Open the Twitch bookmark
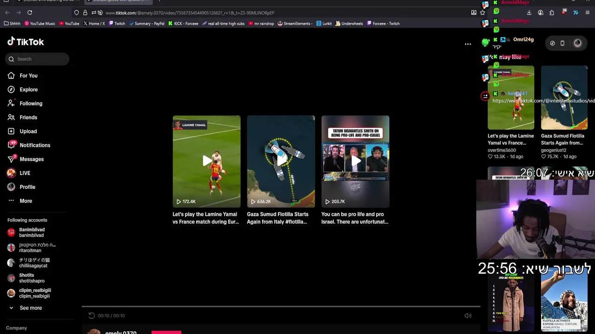 tap(117, 24)
